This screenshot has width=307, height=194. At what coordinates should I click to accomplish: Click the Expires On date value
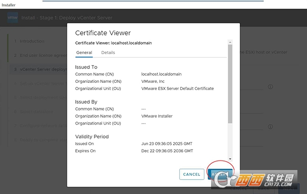(167, 151)
